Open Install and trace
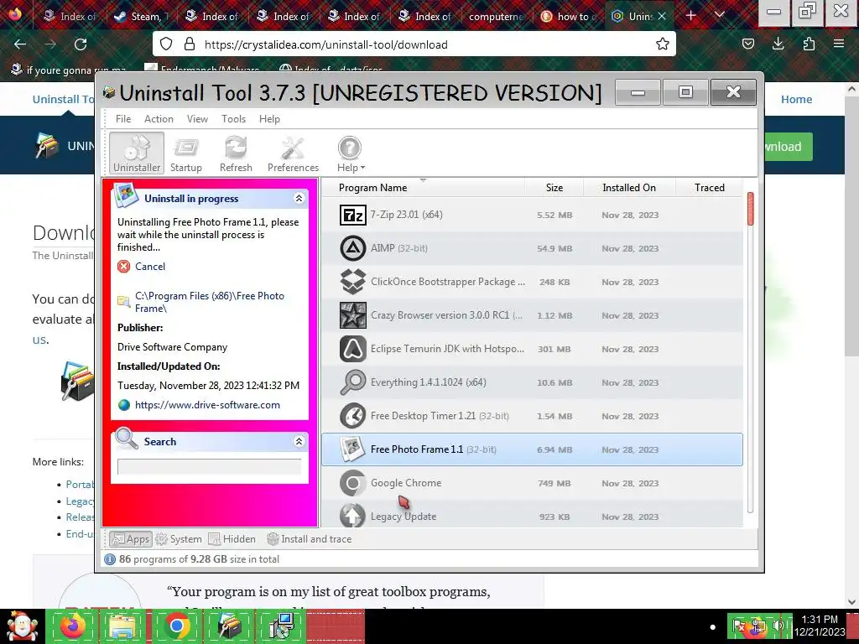Viewport: 859px width, 644px height. coord(310,539)
